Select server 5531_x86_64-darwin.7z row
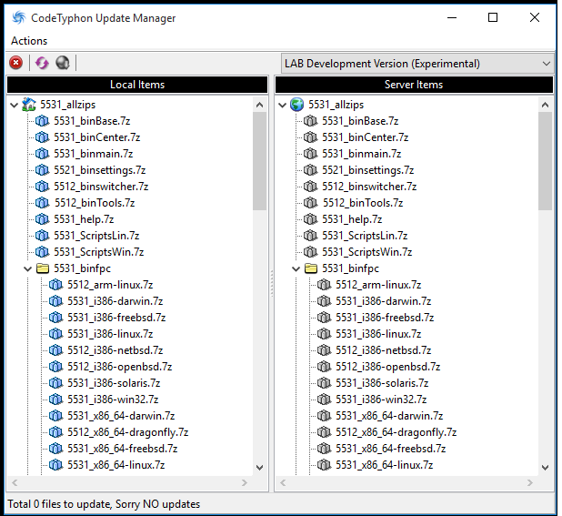Viewport: 562px width, 516px height. pyautogui.click(x=389, y=416)
